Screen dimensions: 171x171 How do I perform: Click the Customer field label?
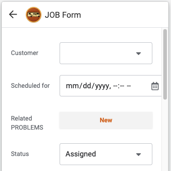pos(25,53)
